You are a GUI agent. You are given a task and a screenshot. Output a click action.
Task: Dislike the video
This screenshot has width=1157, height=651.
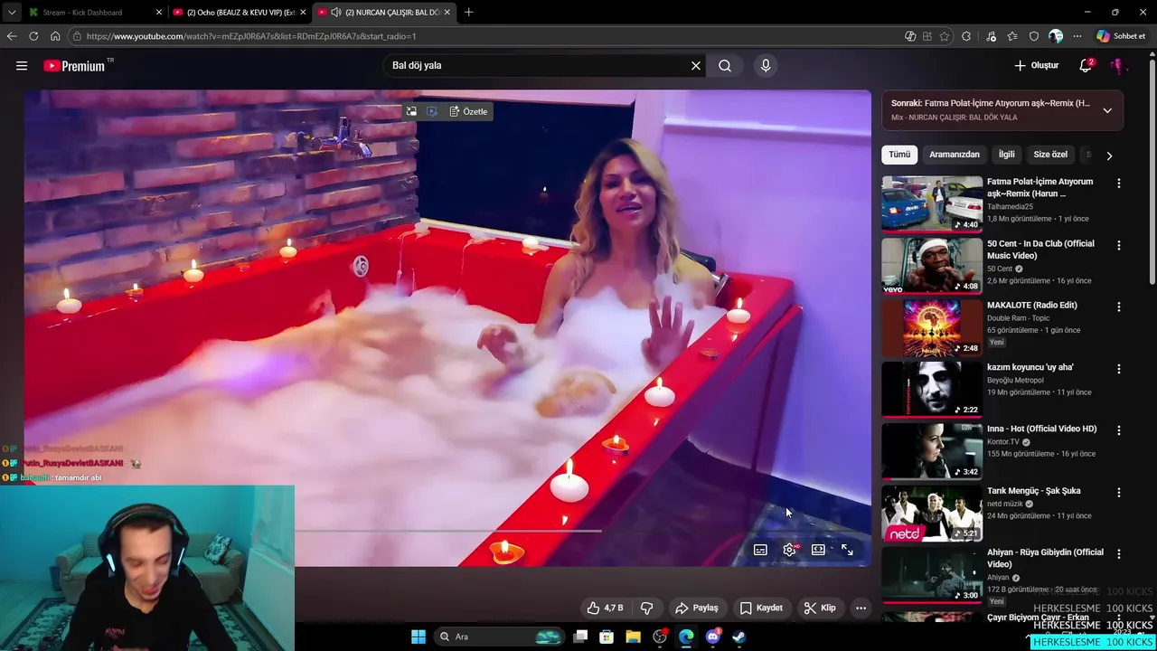pyautogui.click(x=646, y=609)
